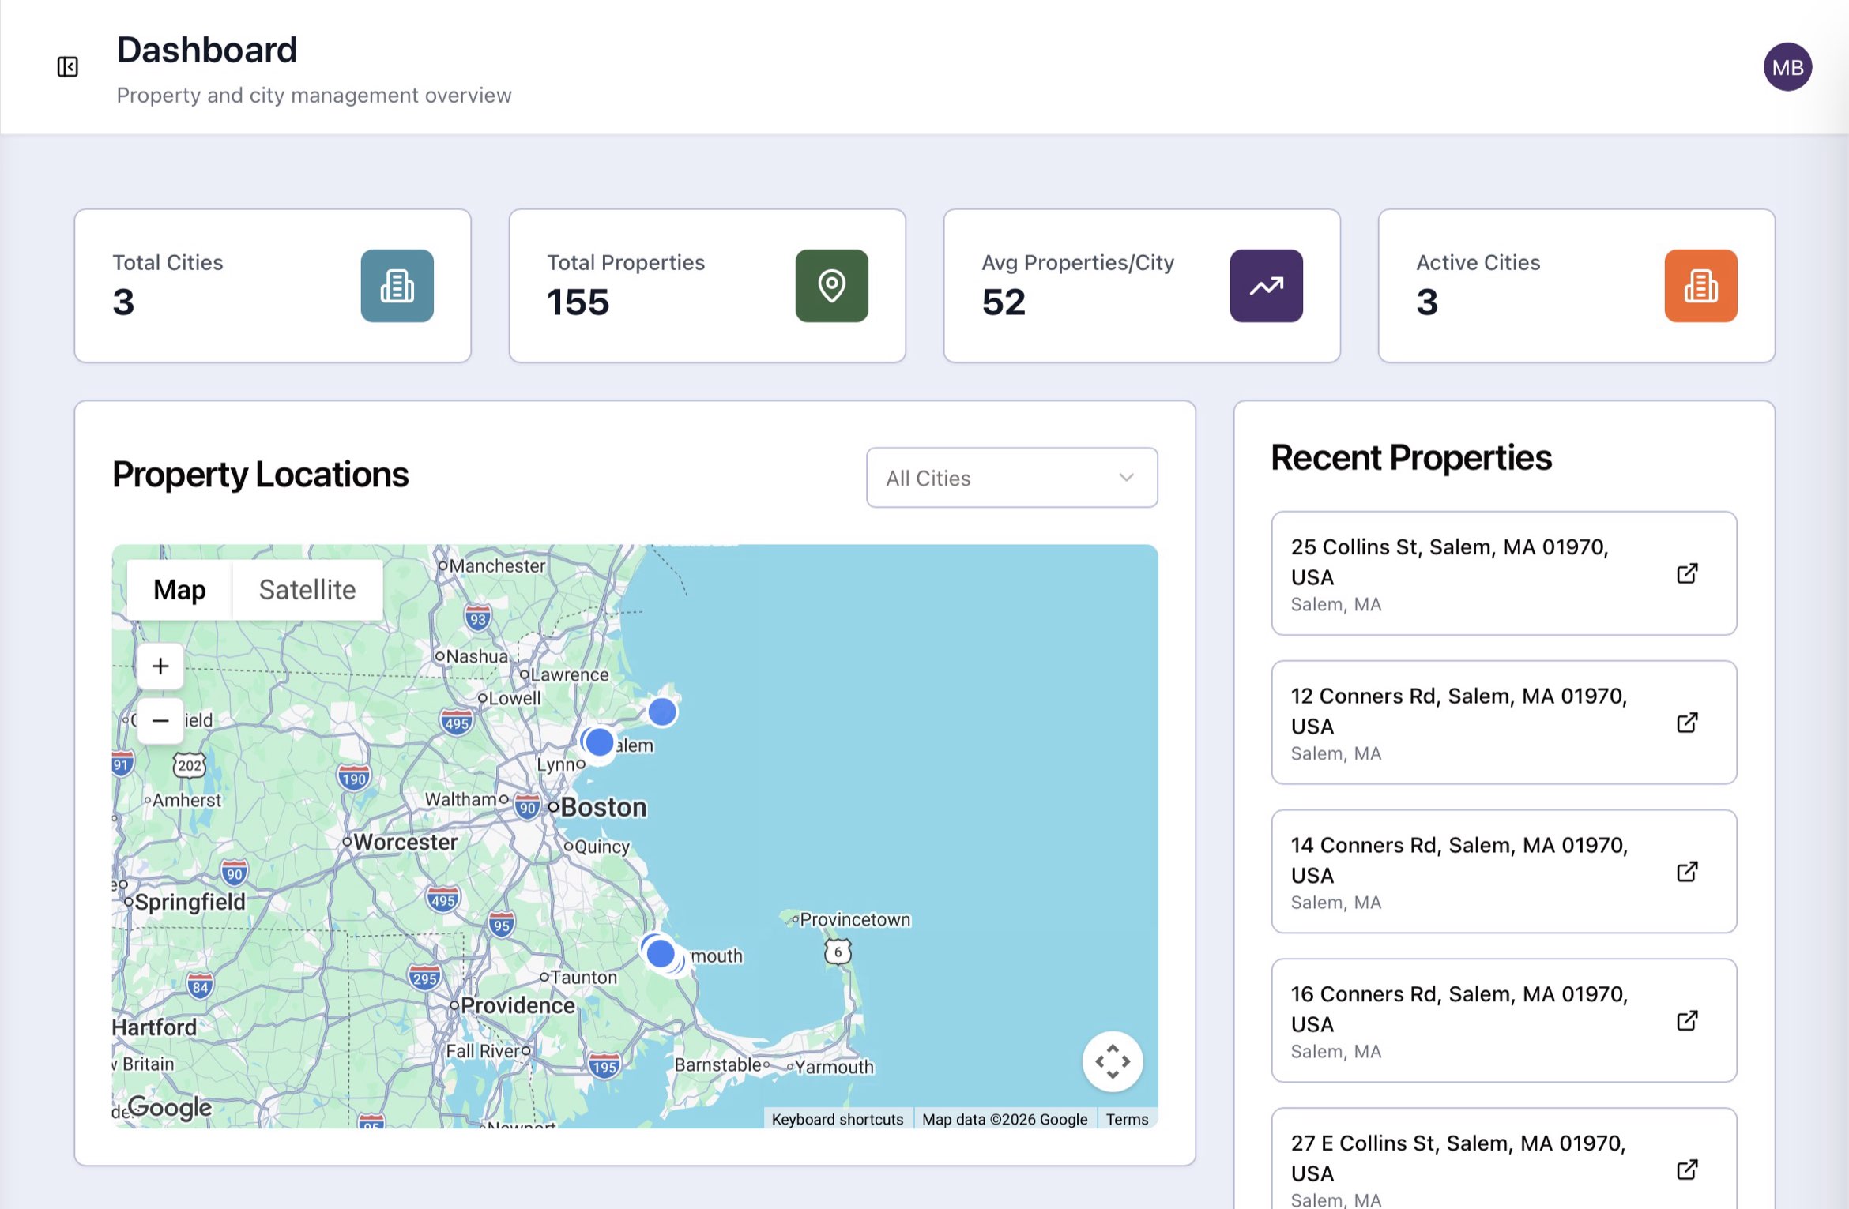The image size is (1849, 1209).
Task: Click the Boston label on map
Action: pyautogui.click(x=603, y=808)
